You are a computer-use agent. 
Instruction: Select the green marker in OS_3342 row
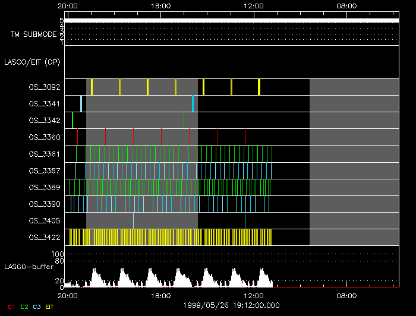pos(73,120)
